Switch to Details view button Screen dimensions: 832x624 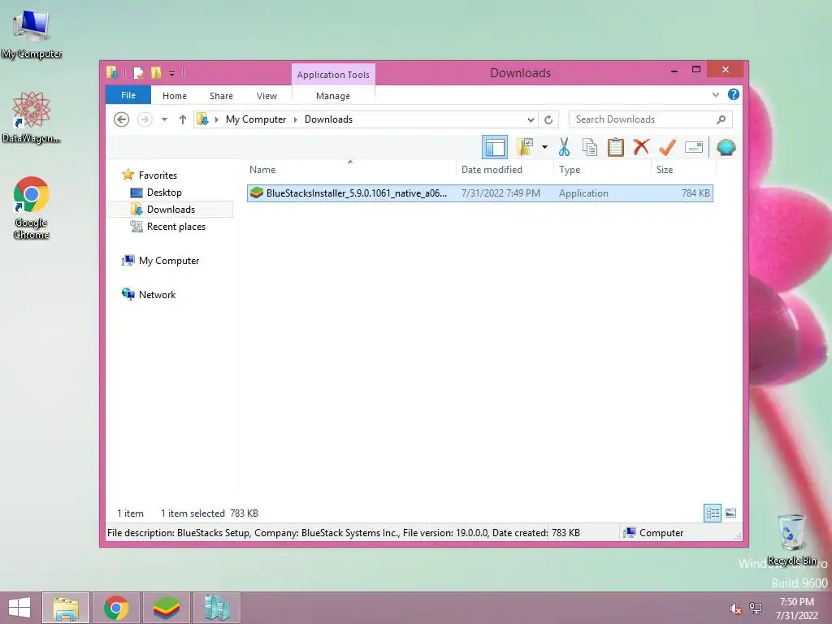point(712,513)
